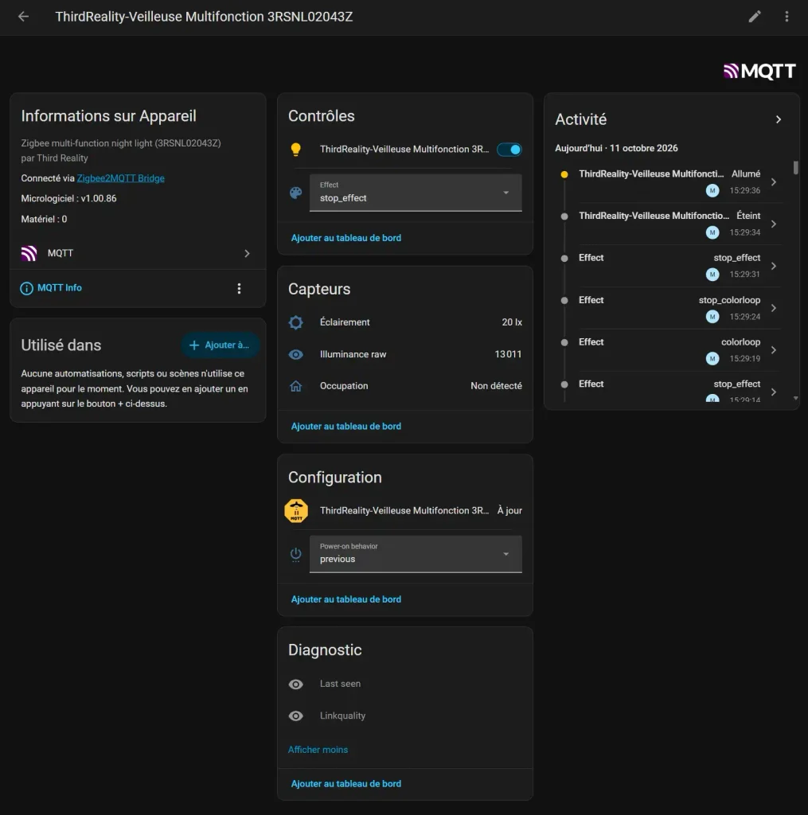Open the Éteint activity entry
Screen dimensions: 808x815
(669, 224)
